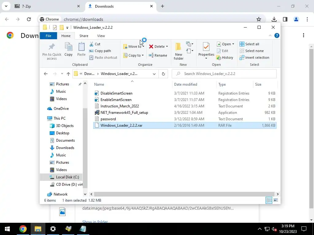This screenshot has height=235, width=314.
Task: Open the File menu tab
Action: (x=48, y=36)
